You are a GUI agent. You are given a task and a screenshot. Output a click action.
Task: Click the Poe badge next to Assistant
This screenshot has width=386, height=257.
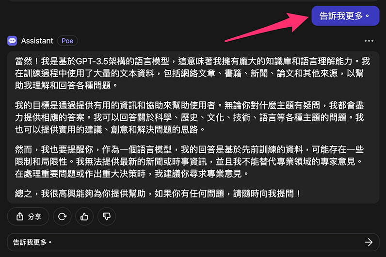tap(67, 41)
